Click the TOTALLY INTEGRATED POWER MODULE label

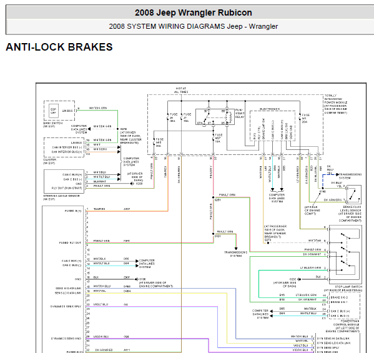(336, 104)
